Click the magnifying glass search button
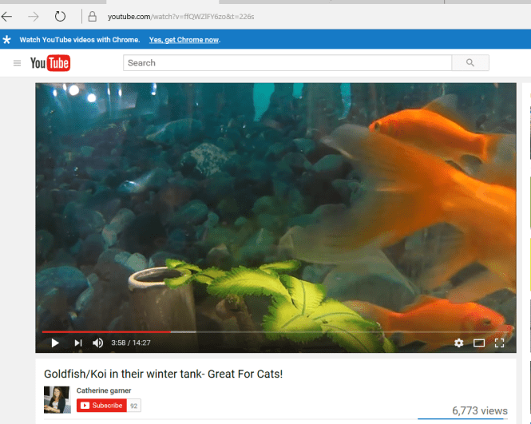This screenshot has width=531, height=424. click(x=470, y=63)
